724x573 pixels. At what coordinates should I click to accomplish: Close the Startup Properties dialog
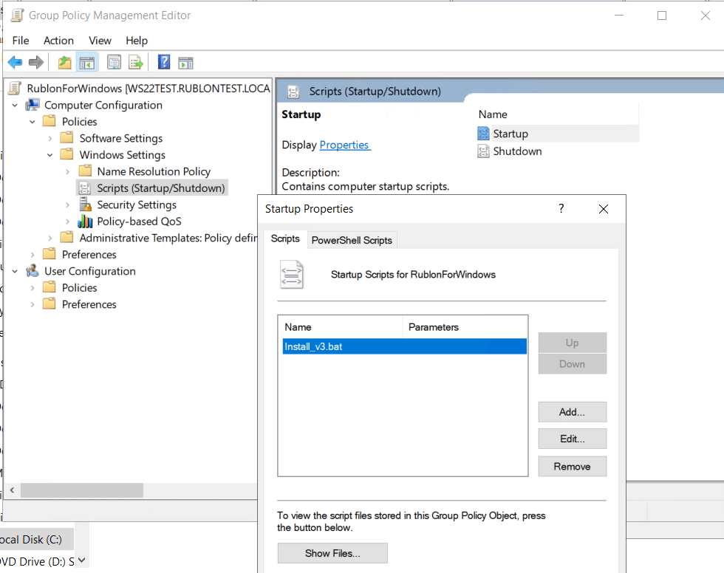pos(603,209)
